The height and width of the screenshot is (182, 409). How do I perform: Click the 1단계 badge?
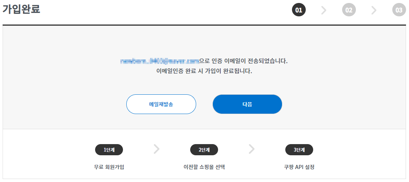[x=109, y=150]
